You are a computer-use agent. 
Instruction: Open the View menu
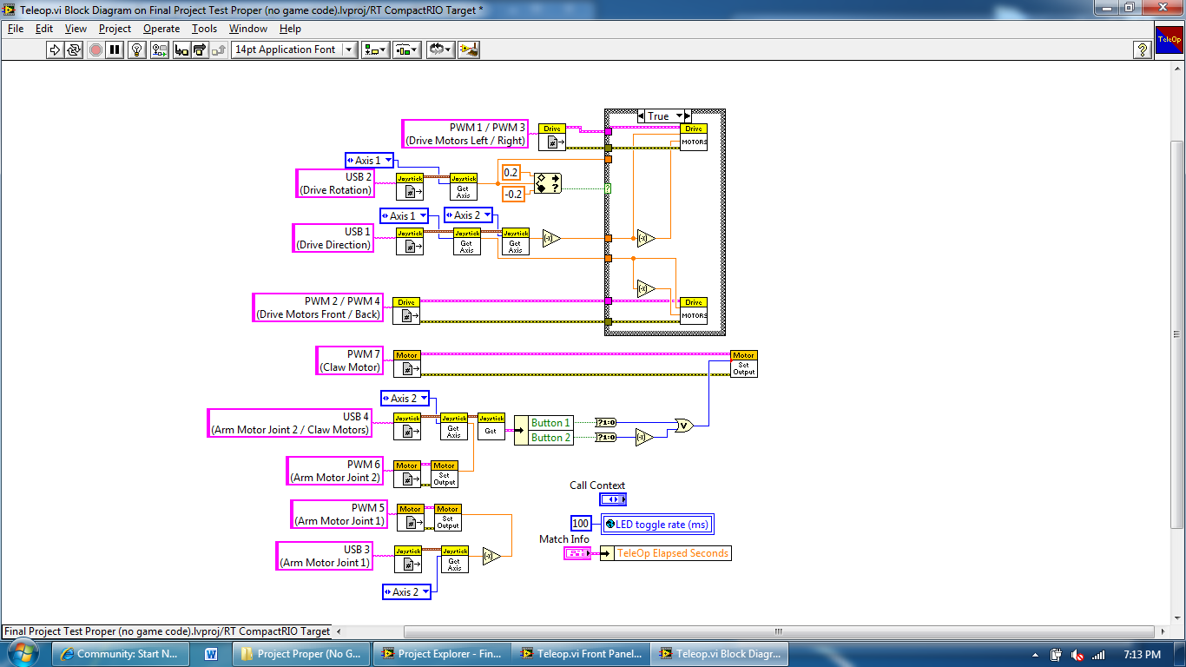point(76,29)
